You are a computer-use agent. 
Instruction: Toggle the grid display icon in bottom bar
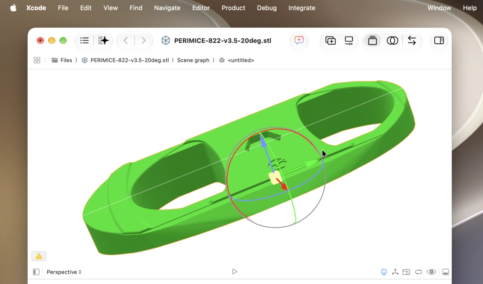[x=406, y=272]
